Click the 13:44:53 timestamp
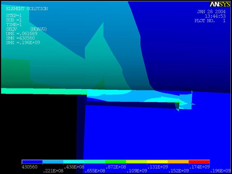Viewport: 232px width, 174px height. click(x=215, y=16)
